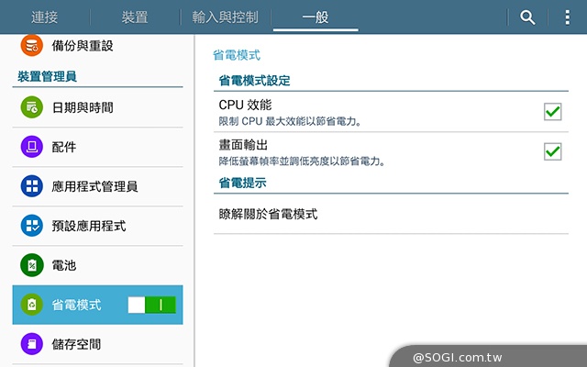Open 預設應用程式 entry
The height and width of the screenshot is (367, 587).
click(97, 226)
